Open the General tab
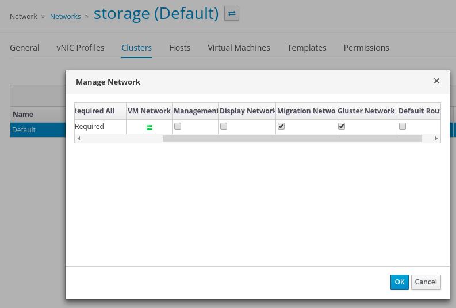The height and width of the screenshot is (308, 456). click(x=25, y=48)
